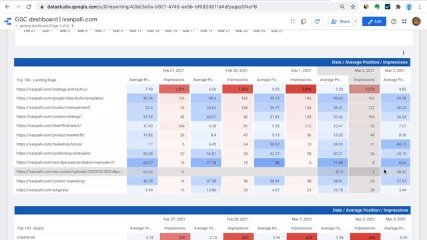This screenshot has height=240, width=427.
Task: Click the browser forward arrow
Action: point(18,7)
